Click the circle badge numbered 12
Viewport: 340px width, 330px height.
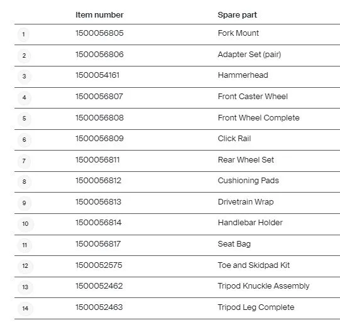tap(25, 266)
